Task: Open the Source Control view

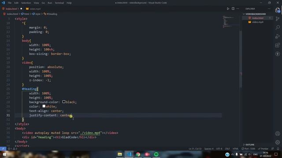Action: coord(278,18)
